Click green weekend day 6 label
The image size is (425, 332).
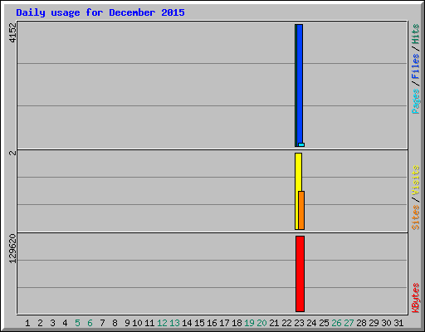(90, 323)
